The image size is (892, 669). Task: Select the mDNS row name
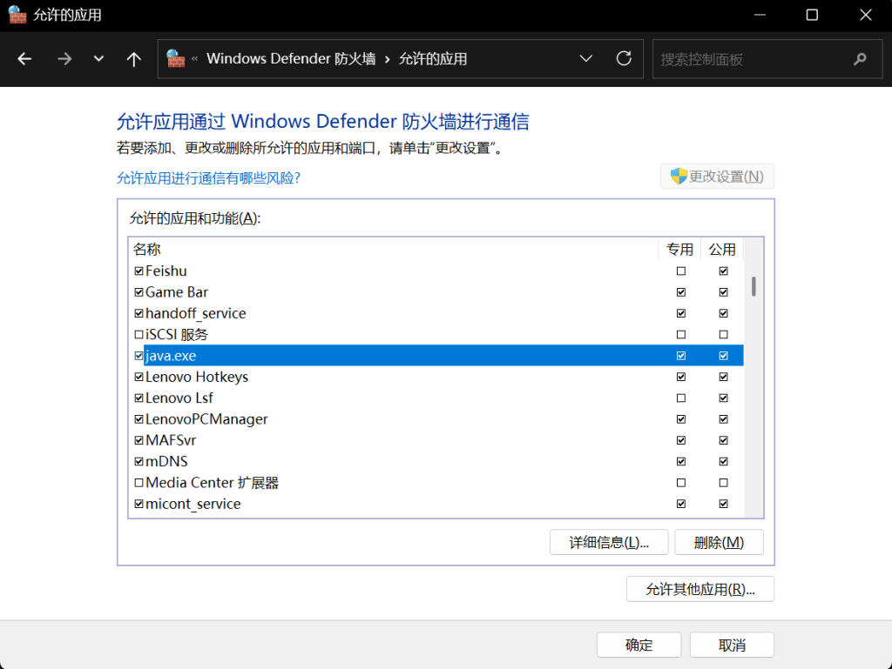[x=166, y=461]
